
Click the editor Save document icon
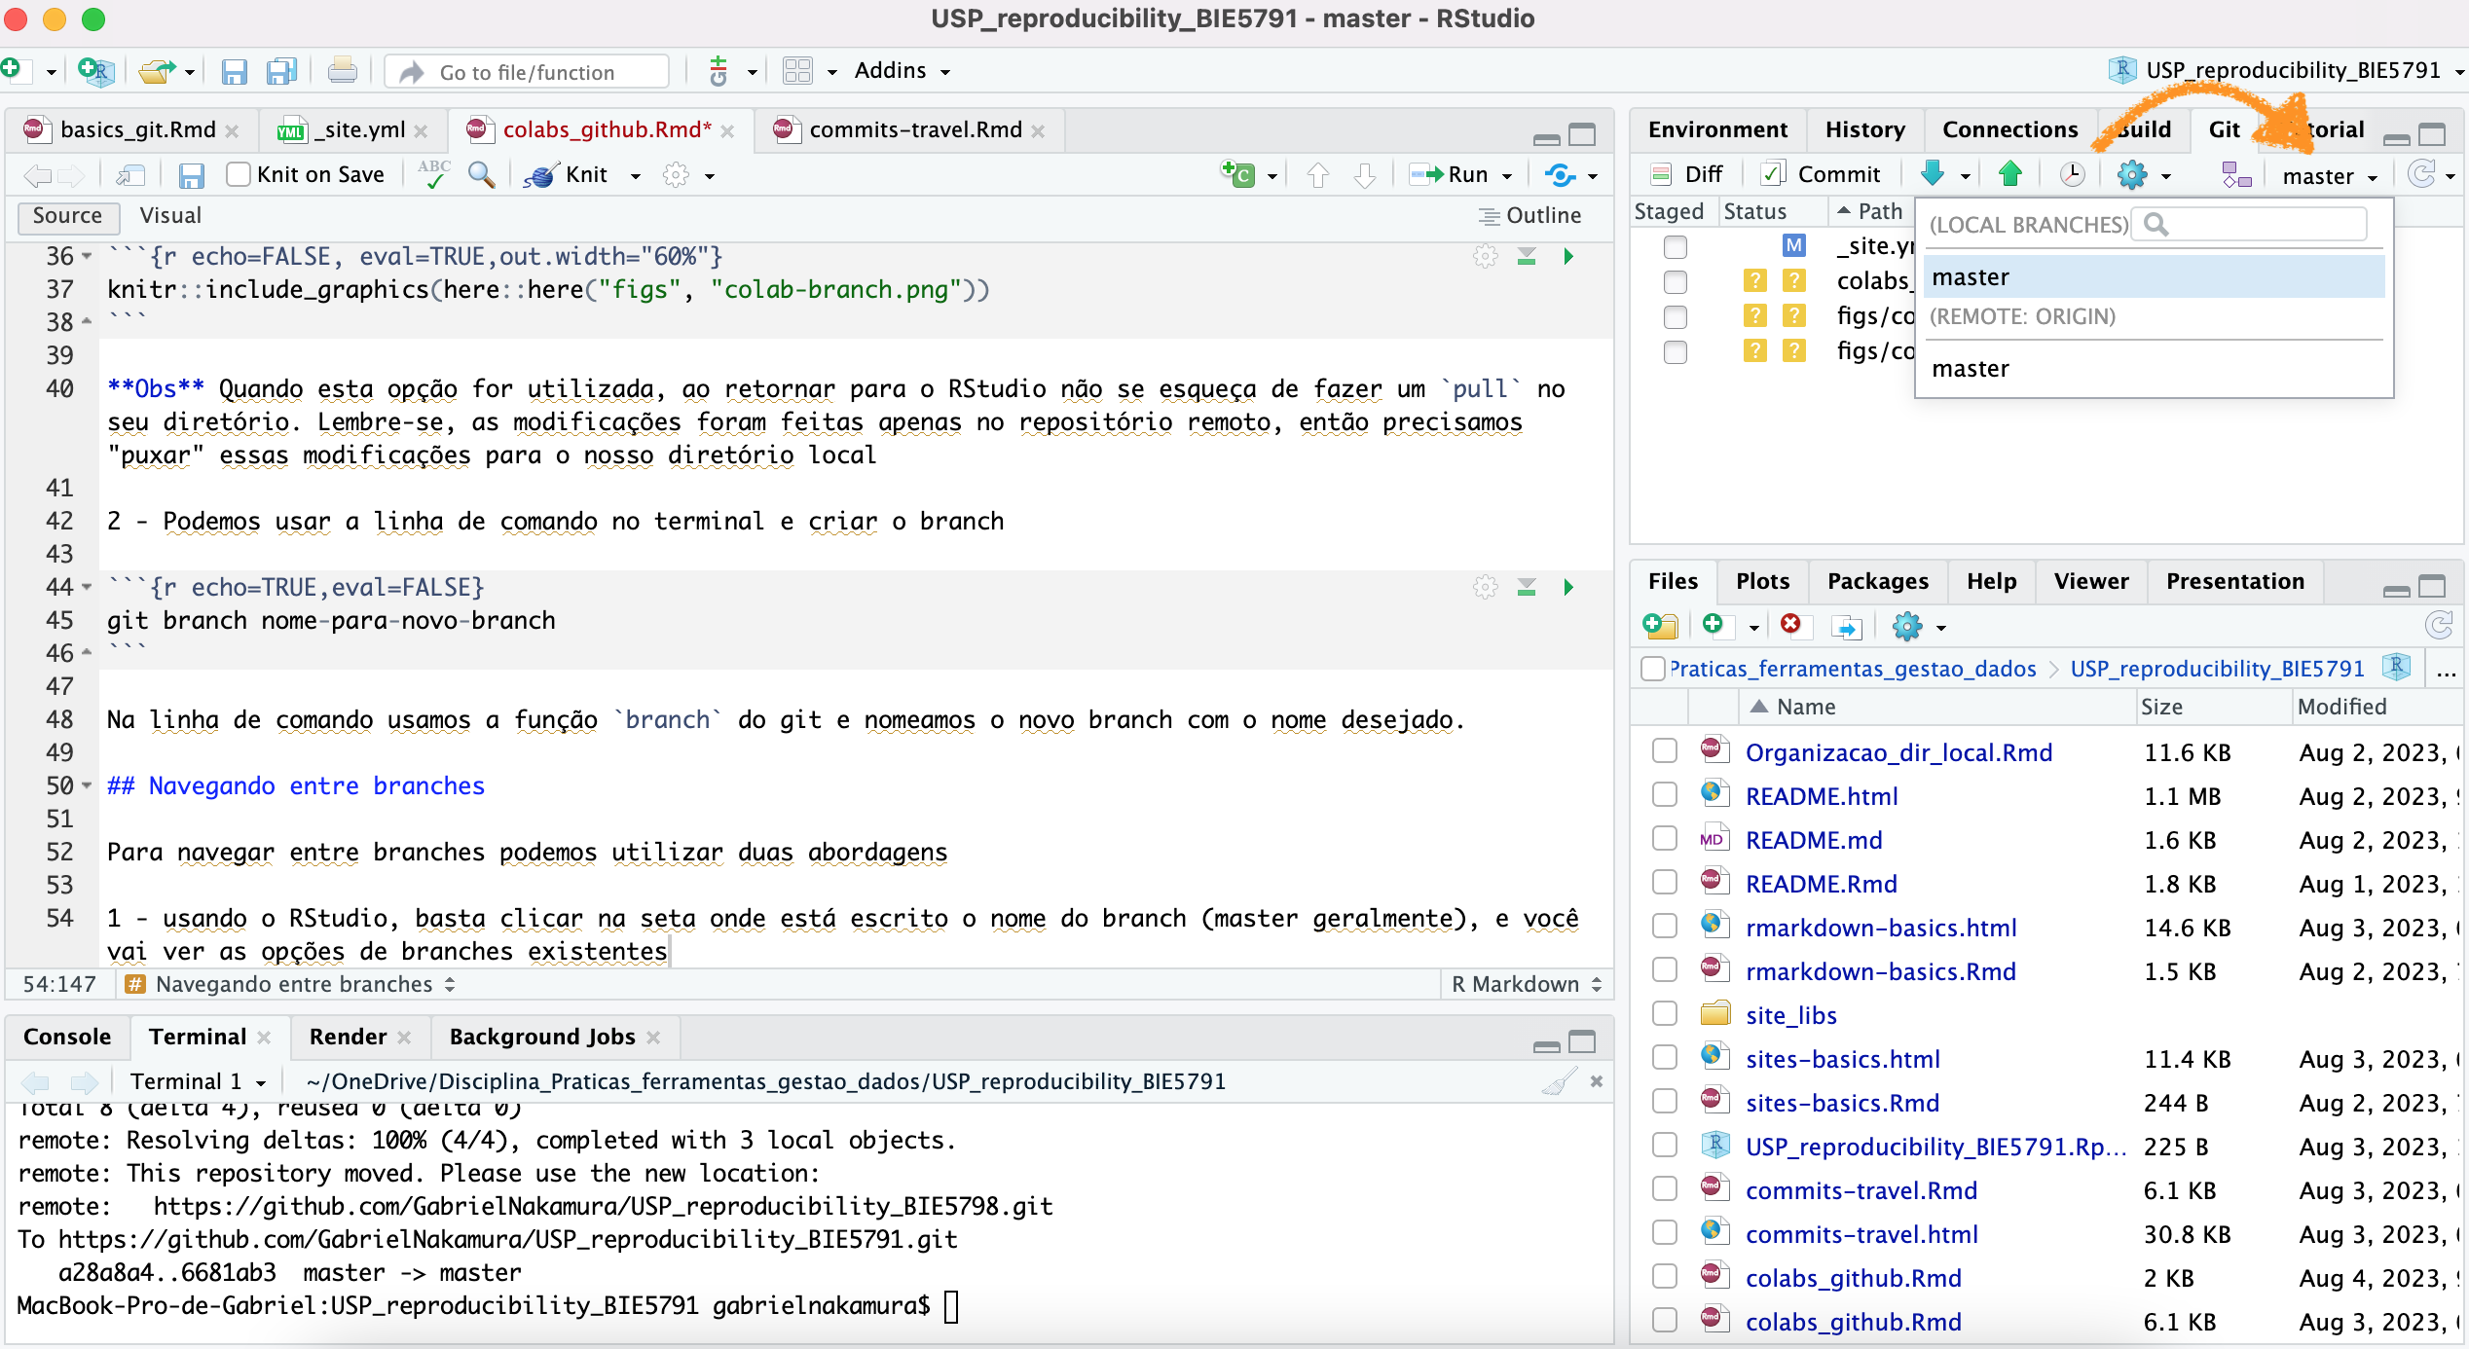191,175
